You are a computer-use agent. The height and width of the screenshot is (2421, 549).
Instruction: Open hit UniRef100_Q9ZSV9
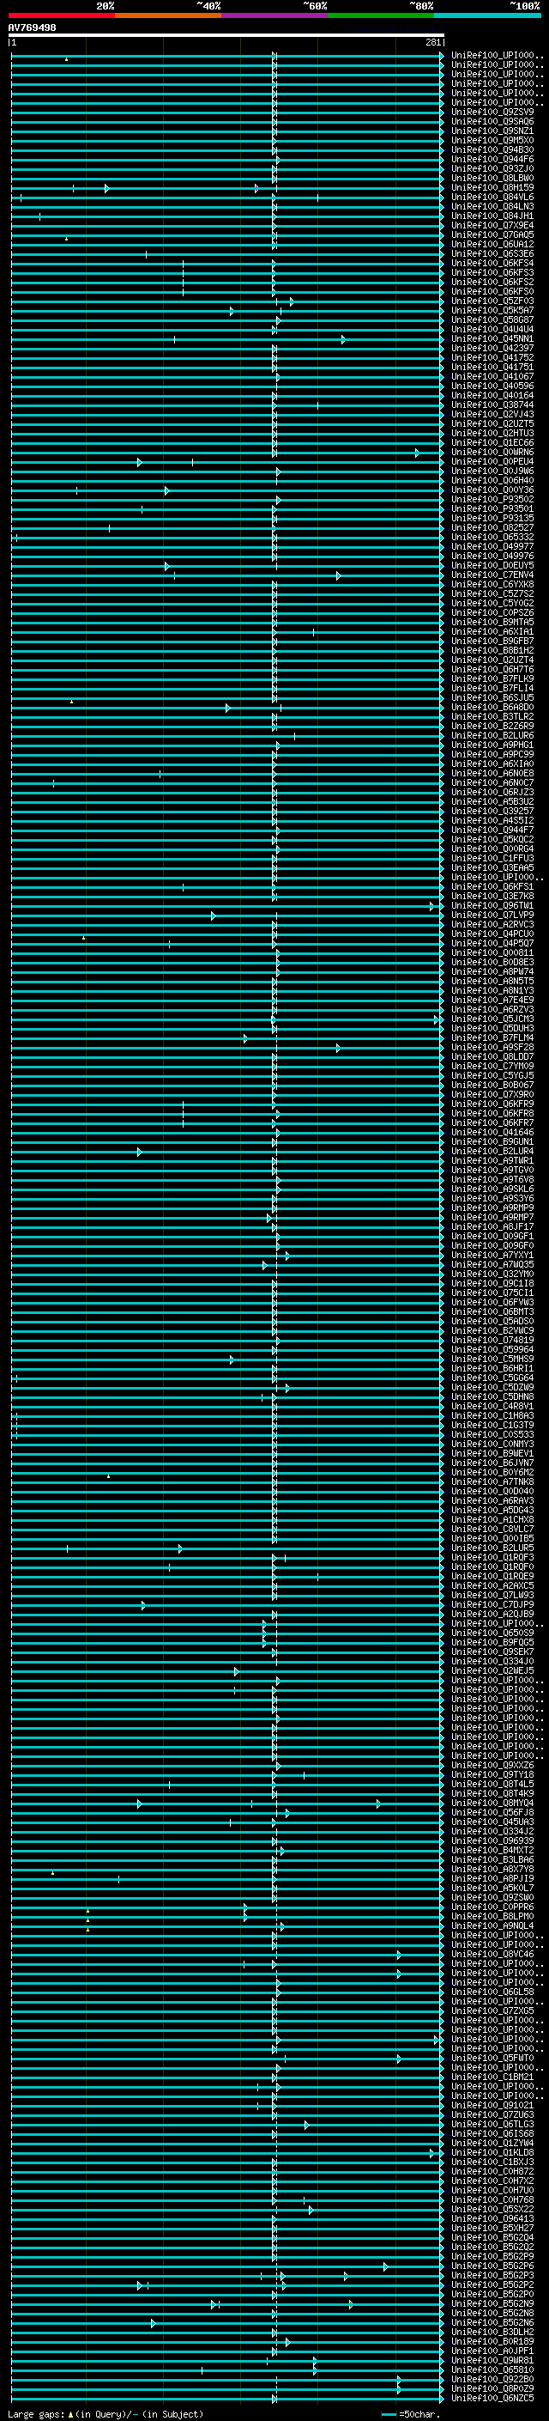point(492,113)
